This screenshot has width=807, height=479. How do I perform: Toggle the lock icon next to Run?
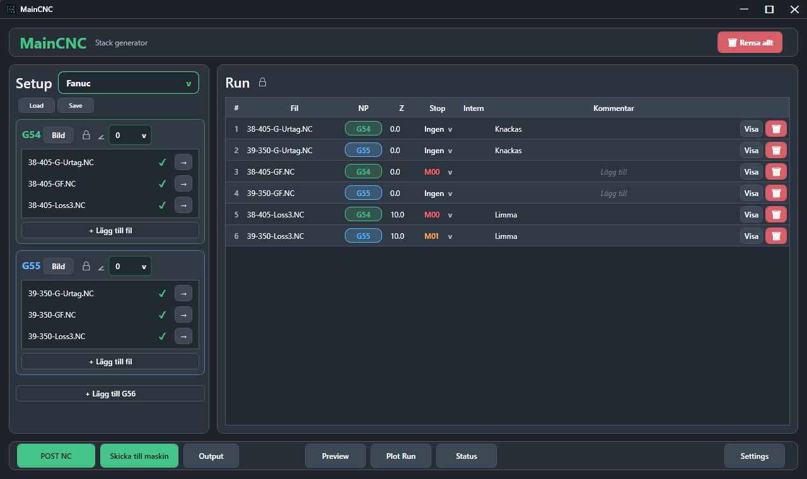click(x=262, y=83)
